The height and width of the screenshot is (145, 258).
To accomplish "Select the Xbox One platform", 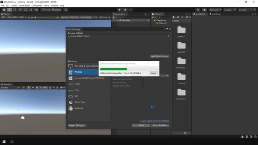I will pos(89,102).
